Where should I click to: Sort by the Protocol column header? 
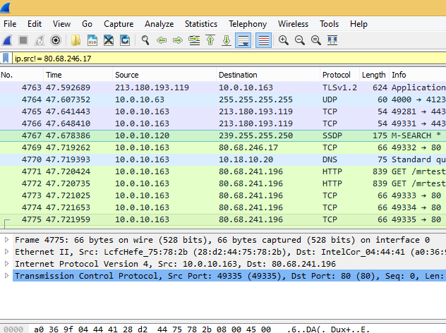coord(336,75)
